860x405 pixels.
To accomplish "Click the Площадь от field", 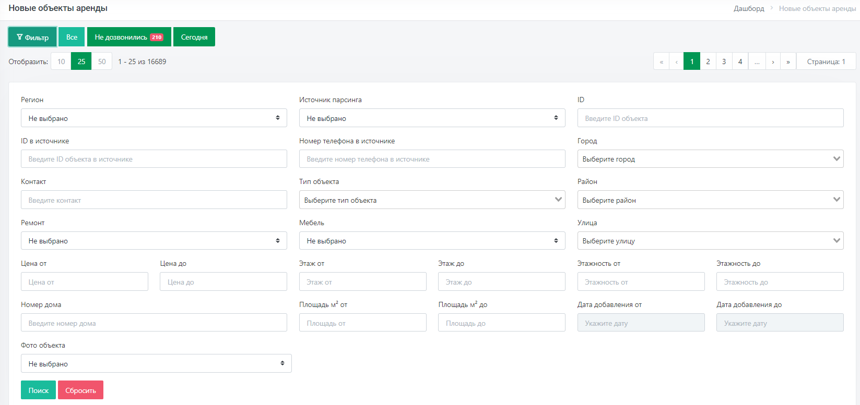I will 363,323.
